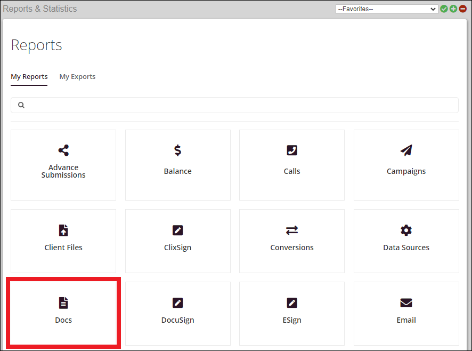Click the green checkmark icon
This screenshot has height=351, width=472.
(444, 9)
